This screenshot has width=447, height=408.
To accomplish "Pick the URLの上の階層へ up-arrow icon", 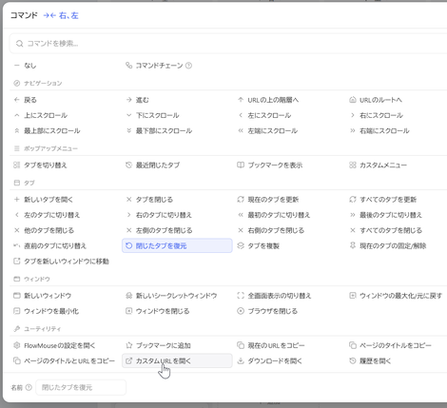I will (241, 100).
